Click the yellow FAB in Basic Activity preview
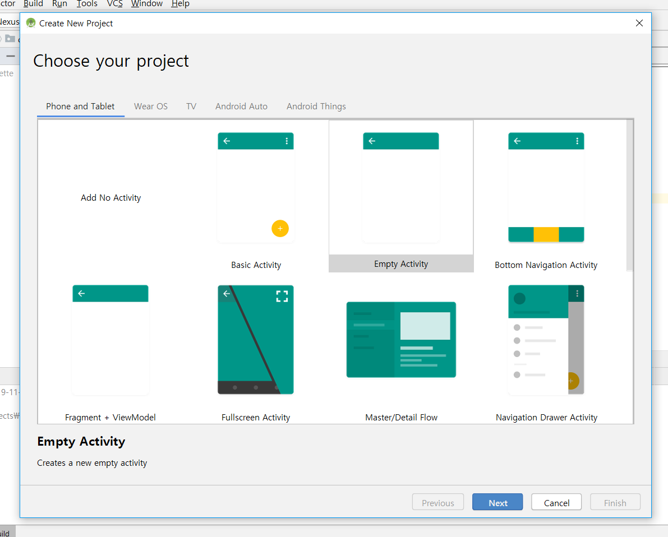 pyautogui.click(x=280, y=229)
